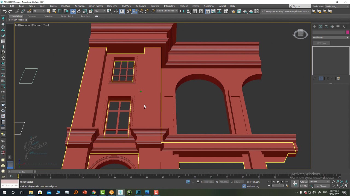Click the Zoom Extents All navigation icon
350x196 pixels.
pos(346,182)
